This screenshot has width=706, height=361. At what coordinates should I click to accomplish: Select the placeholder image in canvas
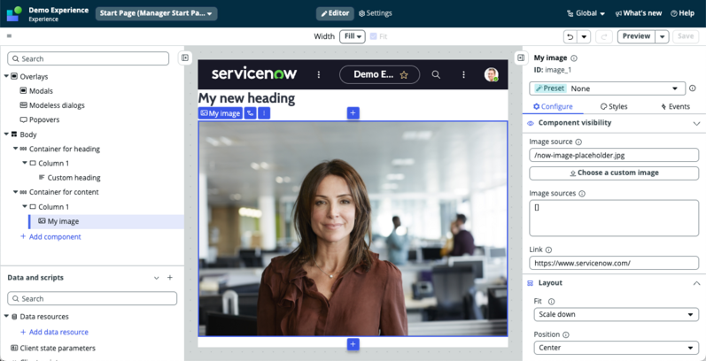point(353,229)
